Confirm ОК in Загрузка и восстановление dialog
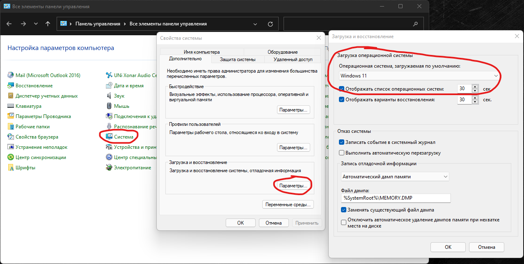This screenshot has width=524, height=264. (448, 247)
